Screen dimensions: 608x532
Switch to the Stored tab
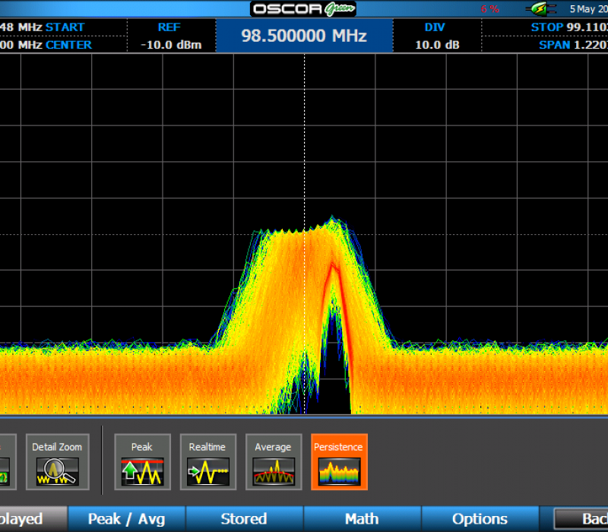244,519
